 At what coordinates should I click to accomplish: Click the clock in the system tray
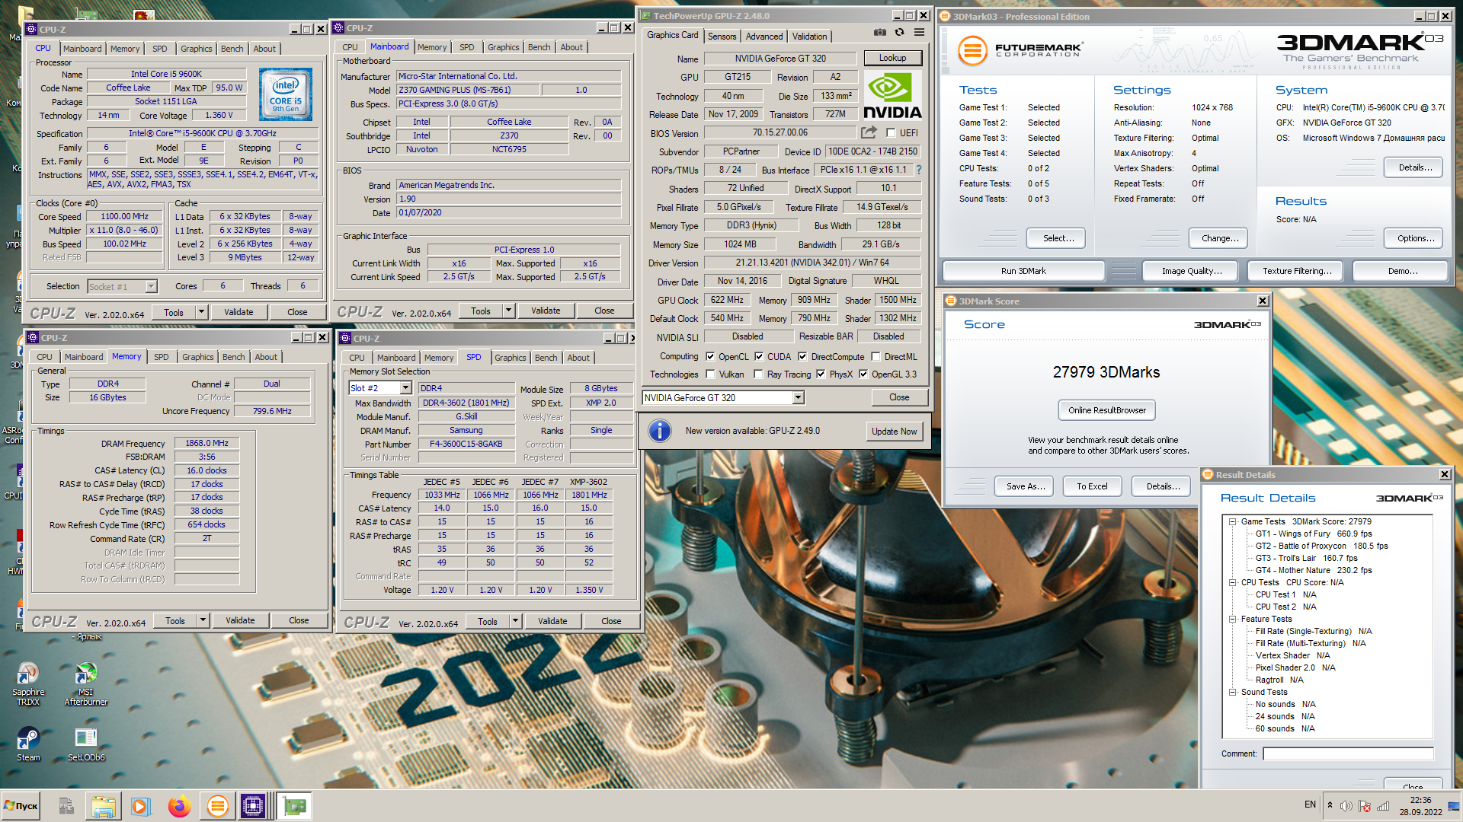click(1420, 806)
